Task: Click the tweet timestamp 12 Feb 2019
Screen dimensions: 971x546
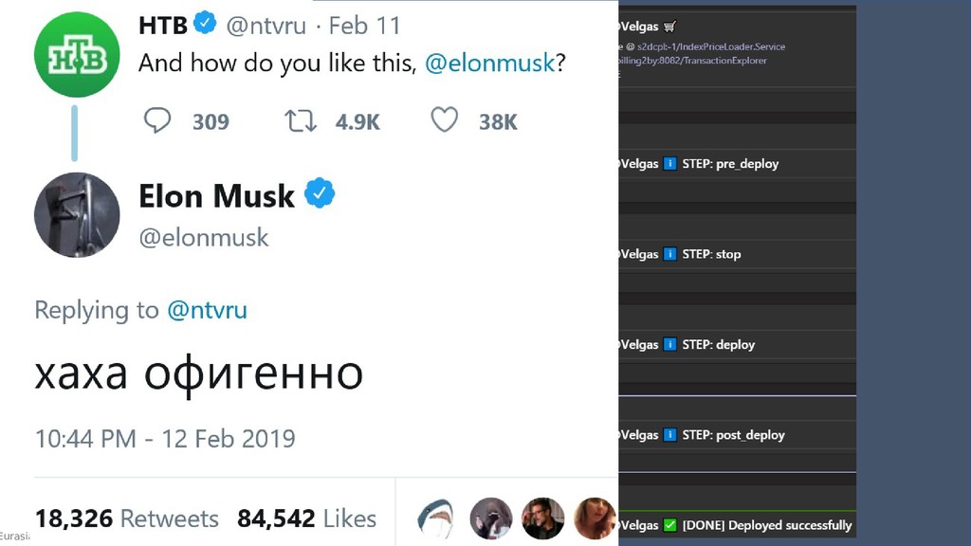Action: (x=165, y=439)
